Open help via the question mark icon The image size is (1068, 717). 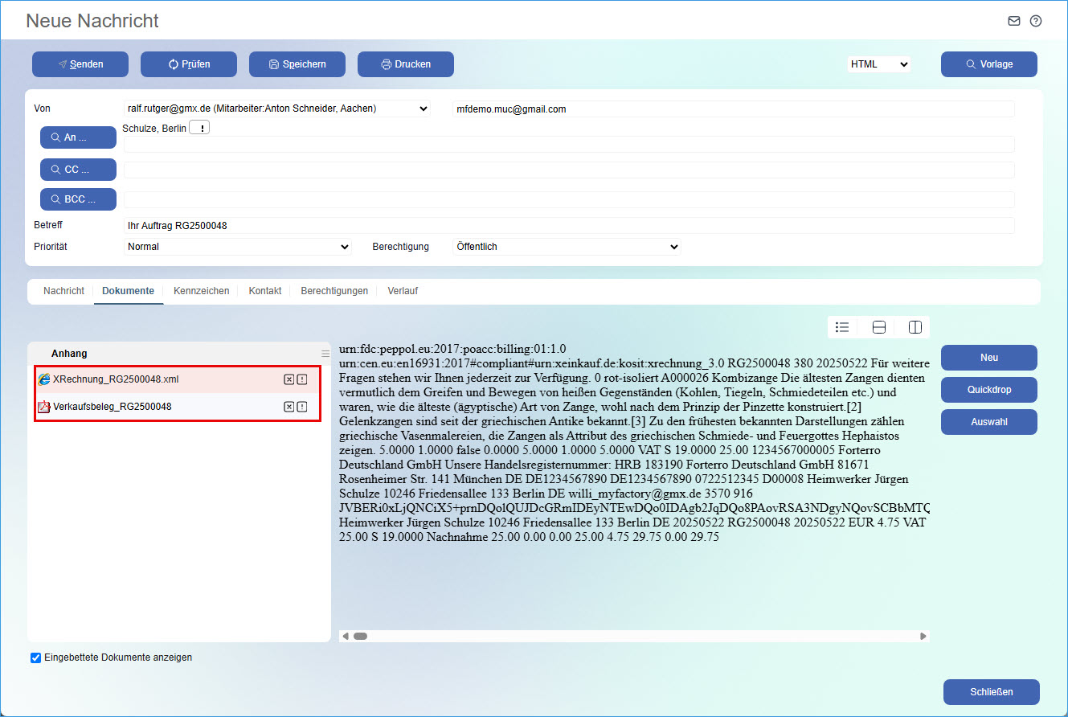pyautogui.click(x=1036, y=21)
